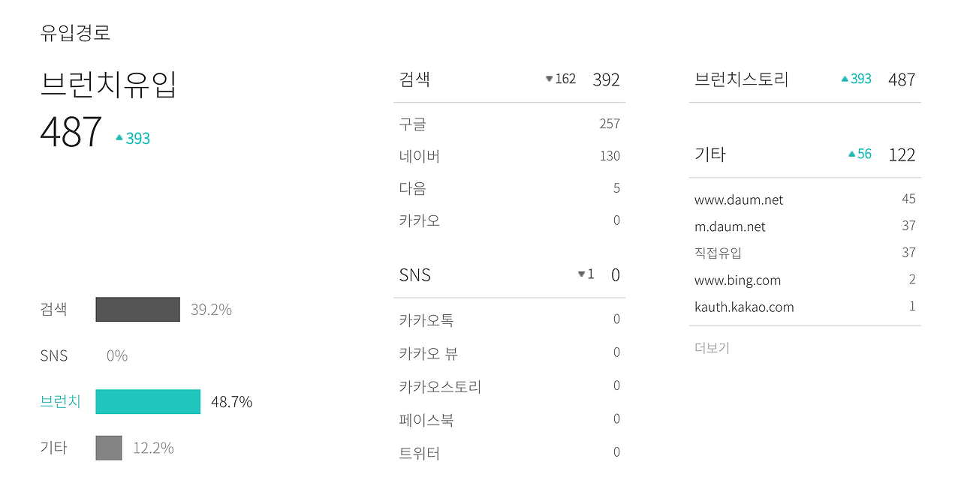Select the 검색 section header
This screenshot has height=486, width=961.
point(414,79)
